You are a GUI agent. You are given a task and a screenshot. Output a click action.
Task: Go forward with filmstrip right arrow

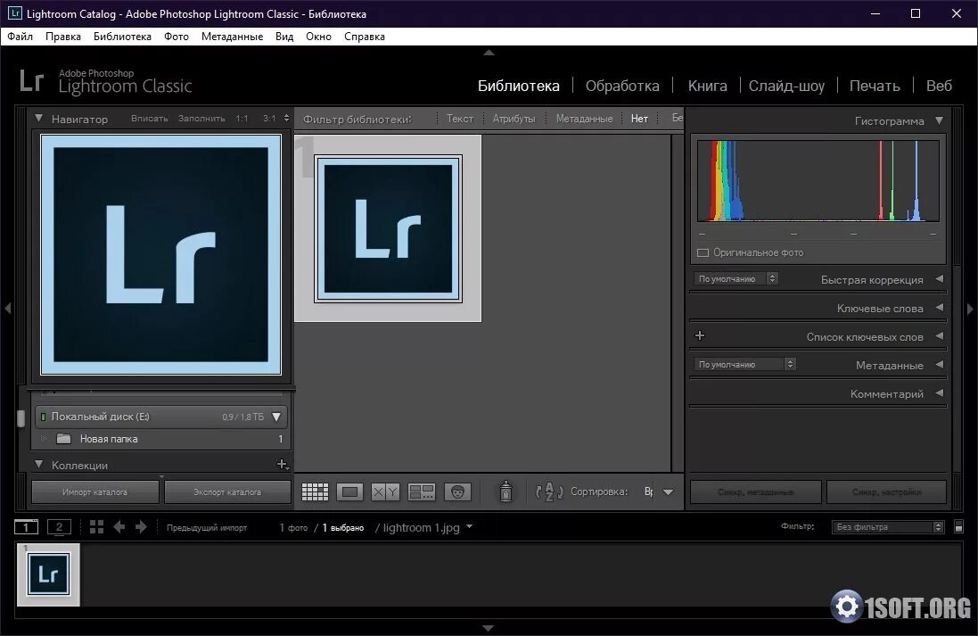click(141, 527)
